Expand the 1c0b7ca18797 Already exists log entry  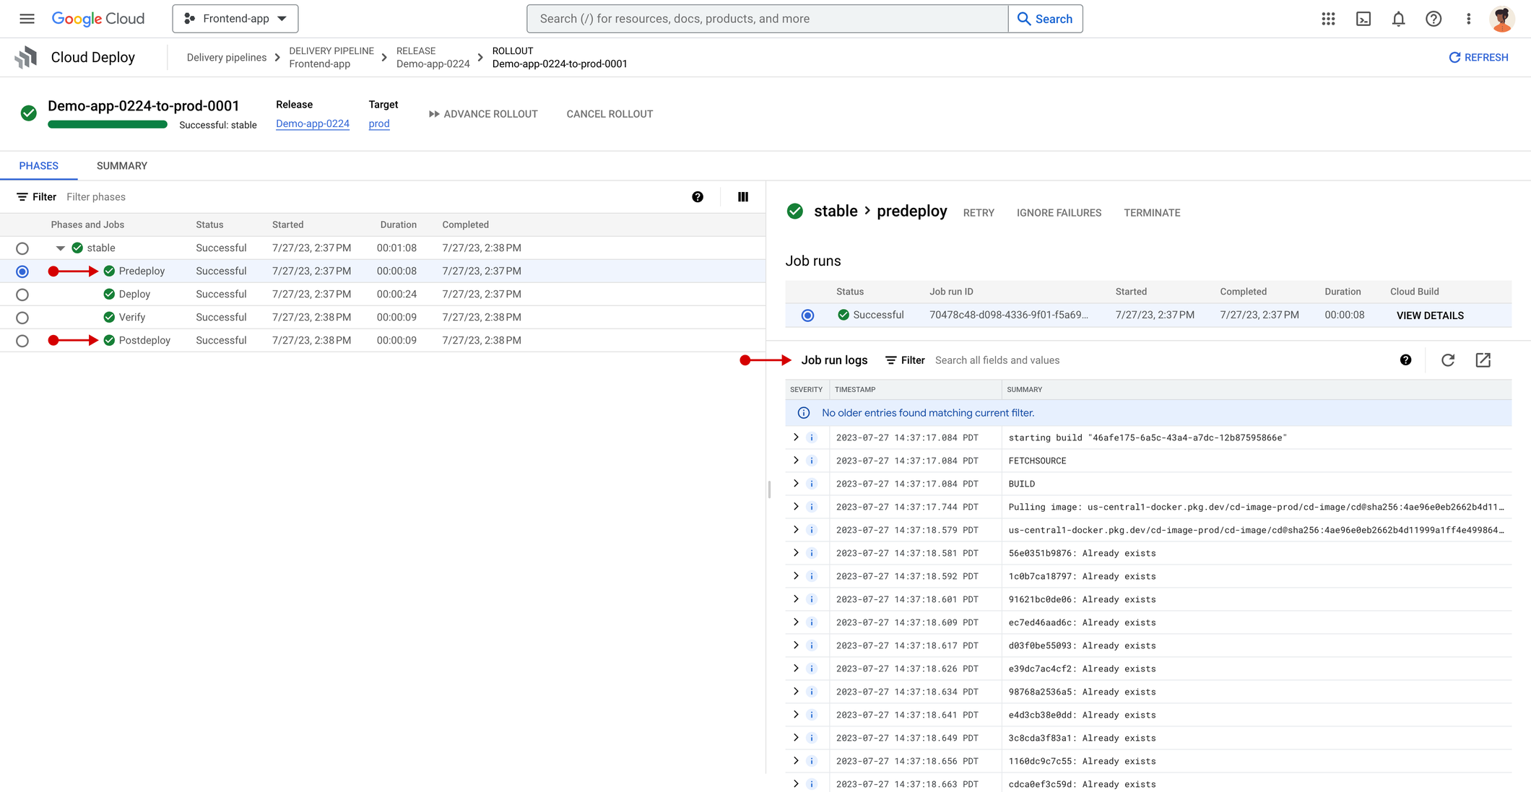[796, 576]
